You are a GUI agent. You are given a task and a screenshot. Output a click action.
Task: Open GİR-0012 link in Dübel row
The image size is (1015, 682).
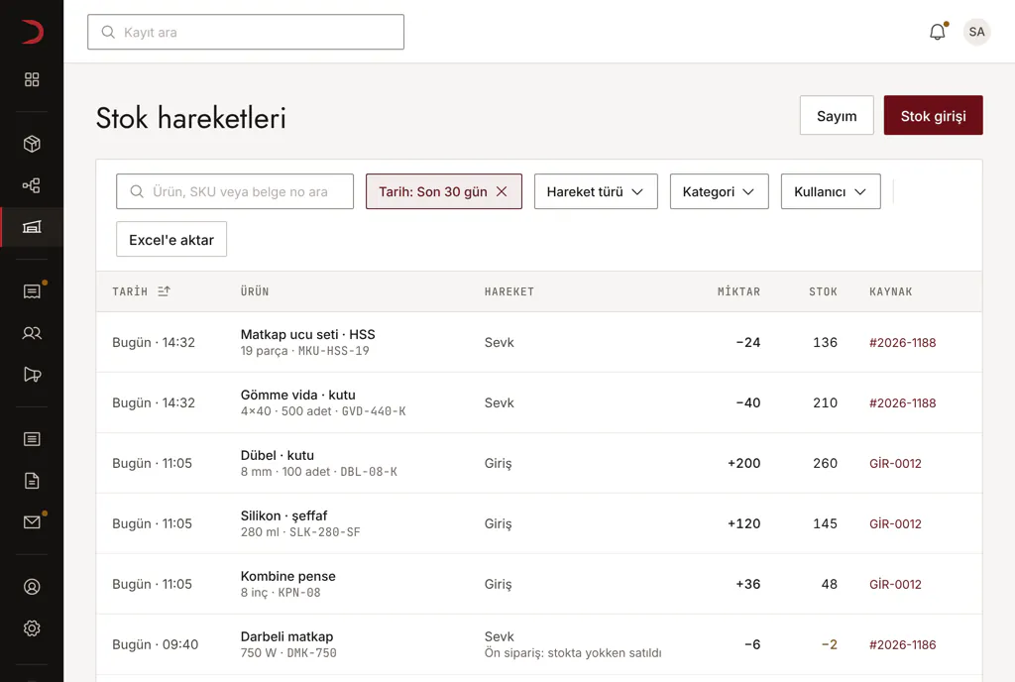[895, 463]
